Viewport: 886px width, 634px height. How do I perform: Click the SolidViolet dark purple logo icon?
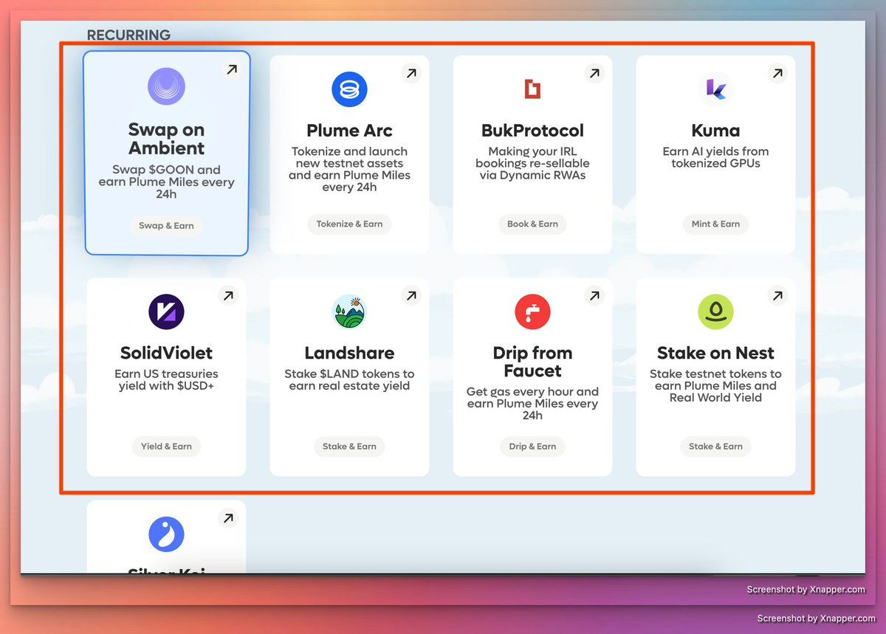[x=166, y=311]
